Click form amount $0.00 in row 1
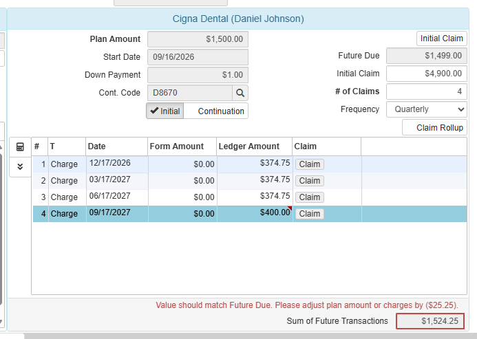The width and height of the screenshot is (477, 339). tap(182, 164)
